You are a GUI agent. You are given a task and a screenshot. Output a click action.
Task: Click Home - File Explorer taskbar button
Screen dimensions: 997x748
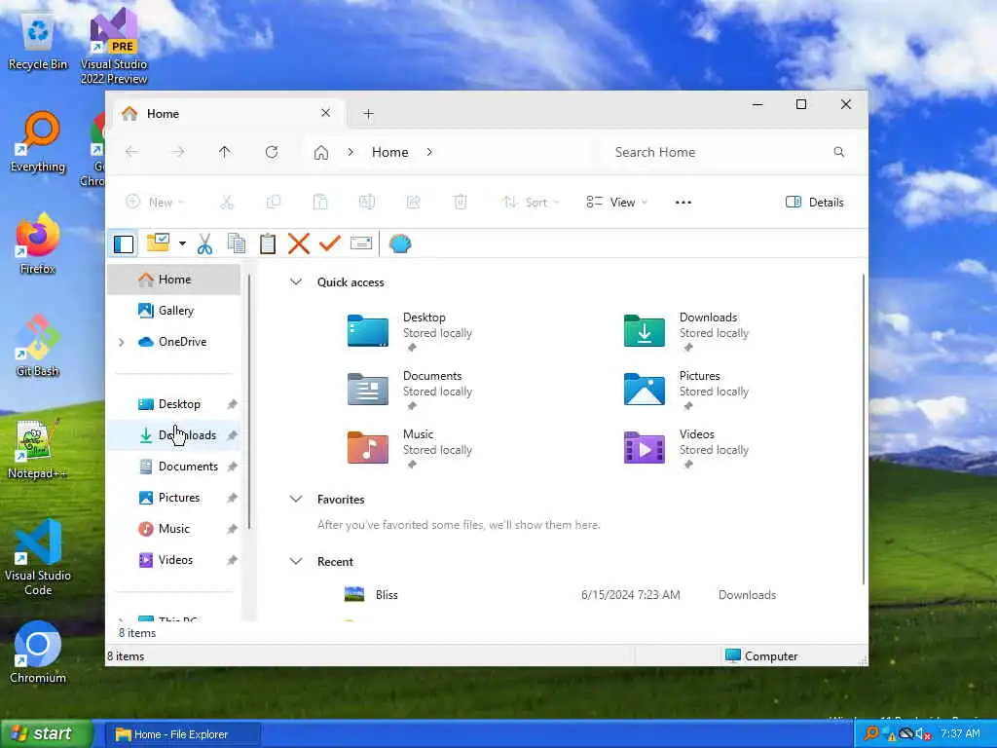[182, 734]
